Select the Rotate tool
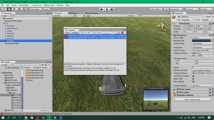214x120 pixels. click(14, 9)
